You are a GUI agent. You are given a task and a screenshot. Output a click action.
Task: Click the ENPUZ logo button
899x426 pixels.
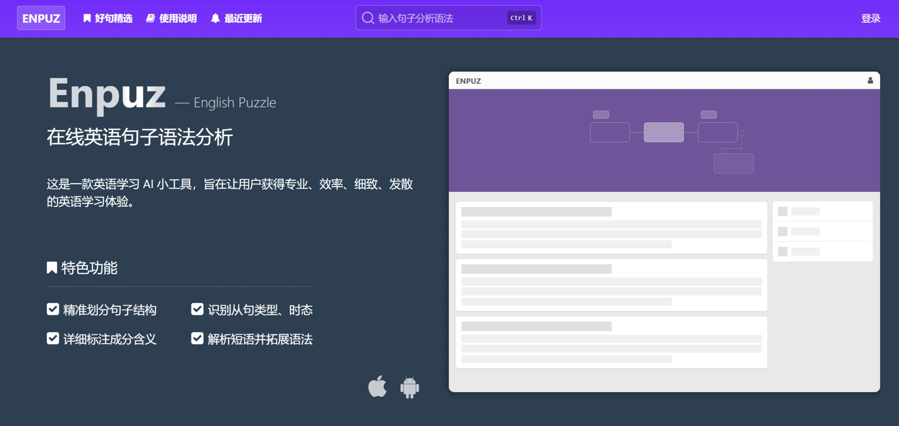coord(41,18)
